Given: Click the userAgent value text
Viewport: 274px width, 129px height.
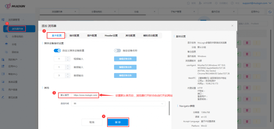Looking at the screenshot, I should (x=214, y=69).
